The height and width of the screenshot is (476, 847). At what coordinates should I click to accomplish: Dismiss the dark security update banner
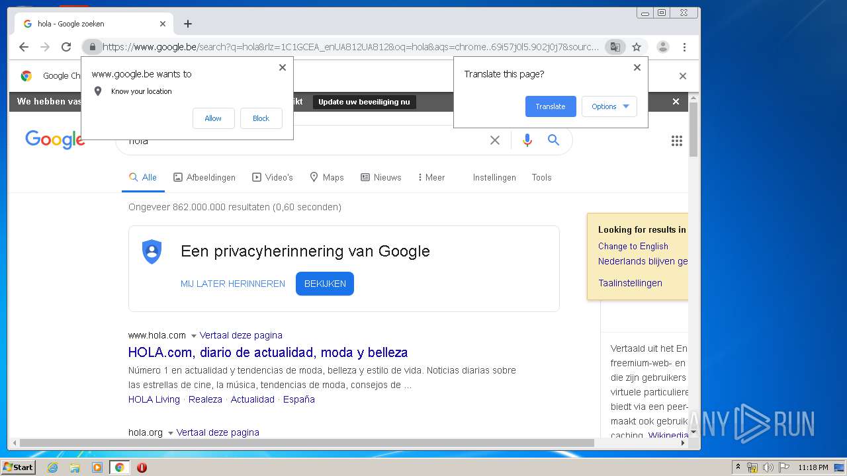point(676,102)
